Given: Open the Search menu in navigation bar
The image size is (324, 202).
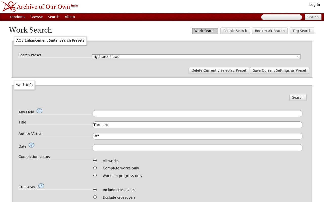Looking at the screenshot, I should click(x=54, y=17).
